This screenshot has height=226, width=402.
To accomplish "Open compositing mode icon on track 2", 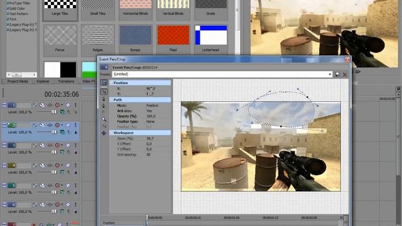I will 62,132.
